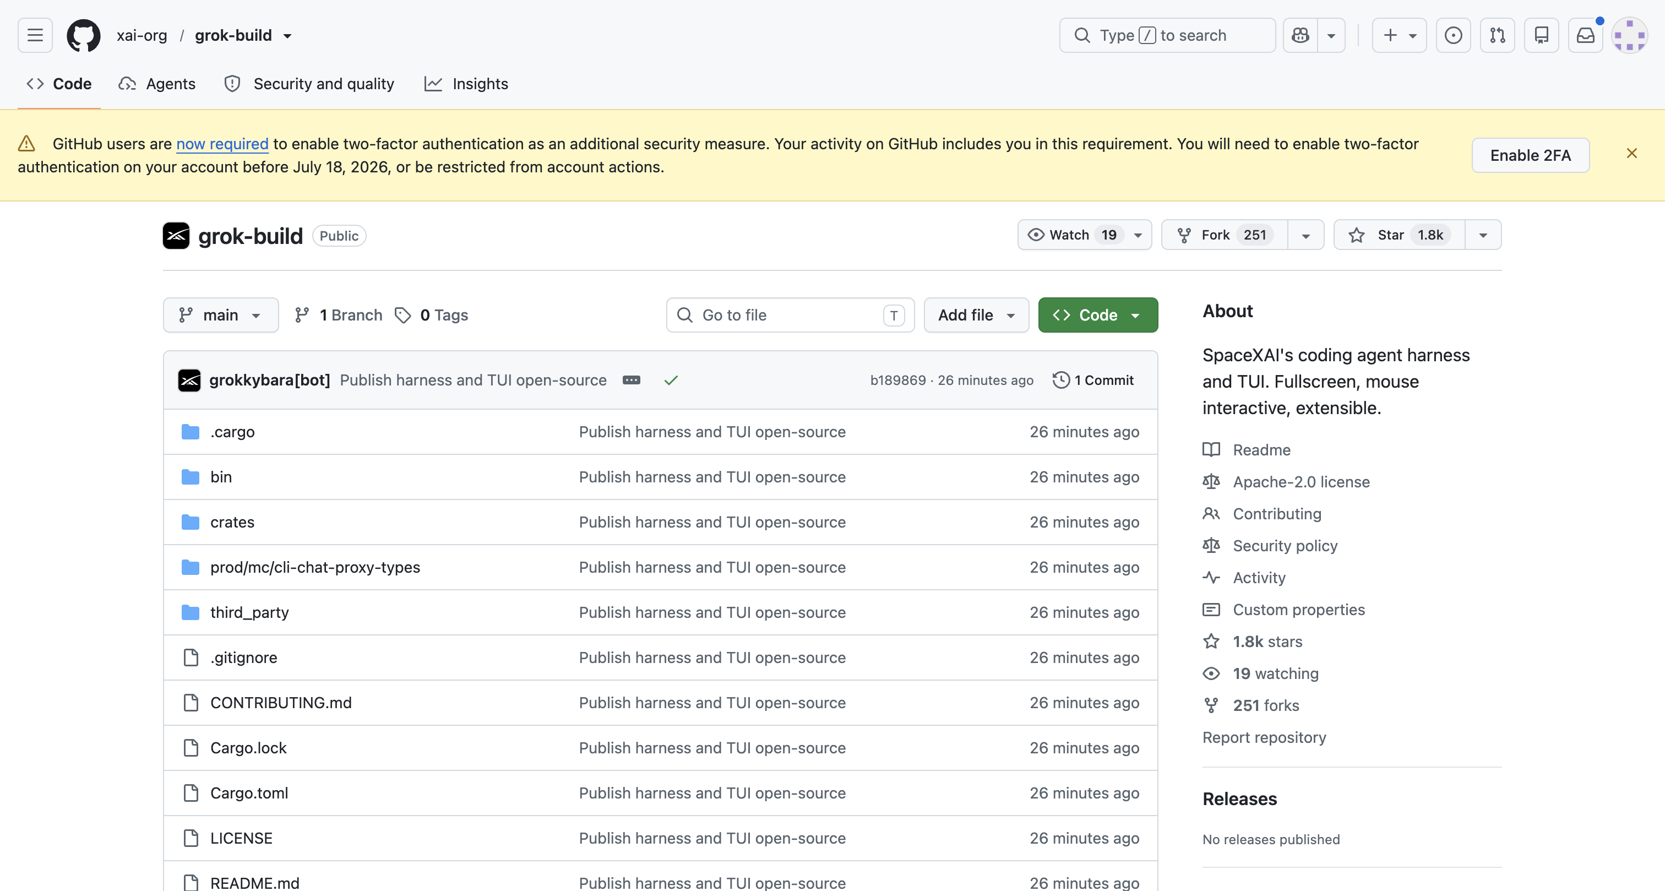
Task: Click the grokkybara[bot] avatar
Action: click(x=189, y=380)
